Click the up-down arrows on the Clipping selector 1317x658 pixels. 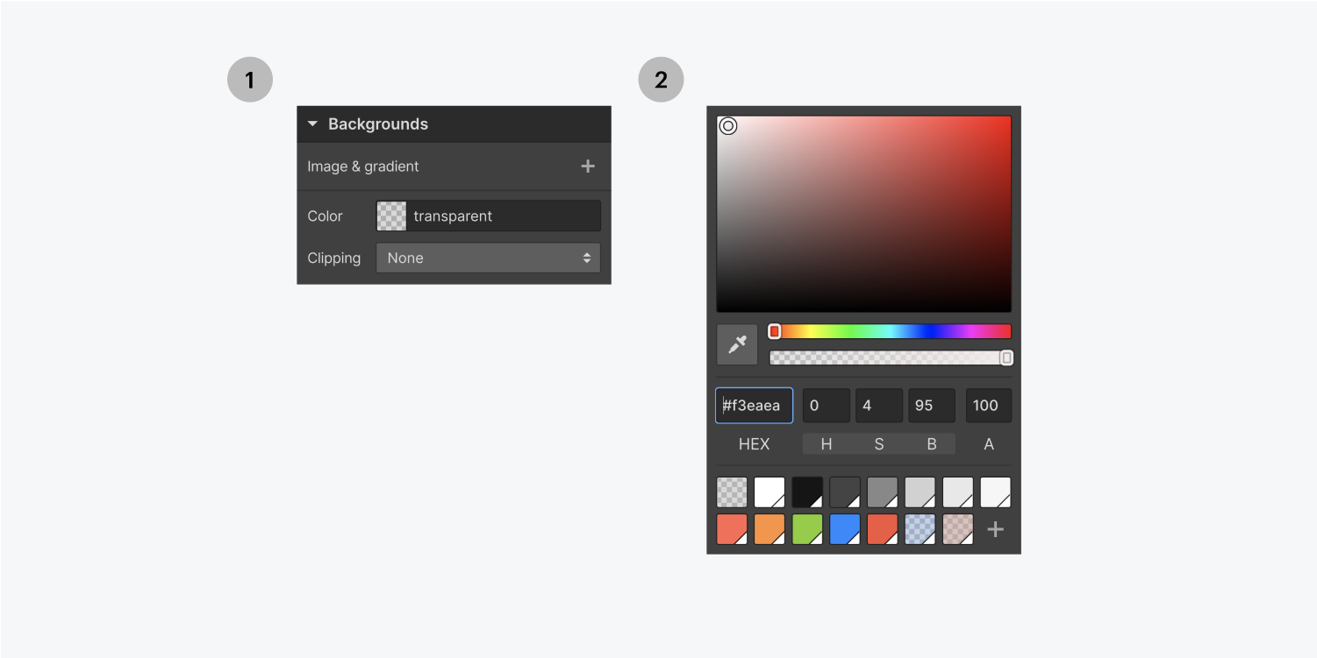586,258
